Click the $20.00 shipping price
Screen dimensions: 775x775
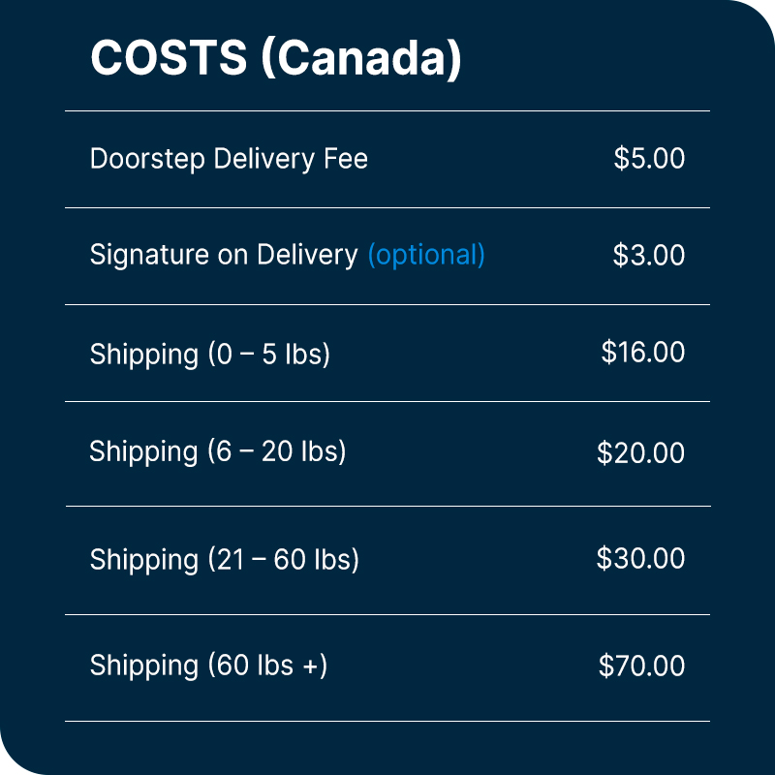(x=640, y=452)
